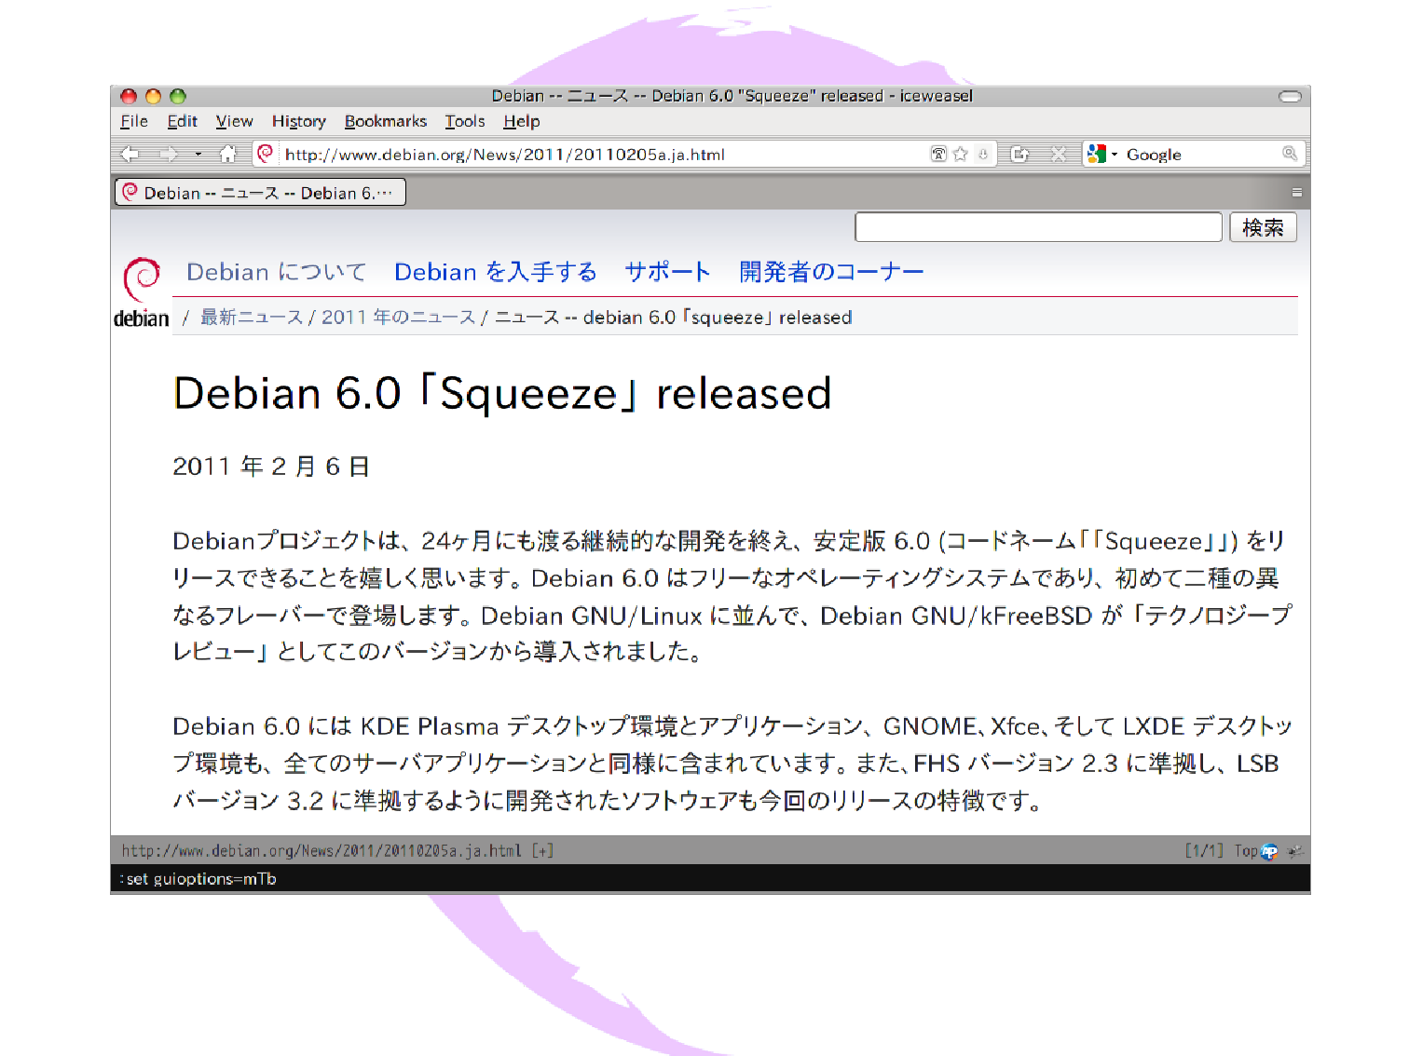Open the Help menu
This screenshot has width=1409, height=1056.
click(522, 121)
